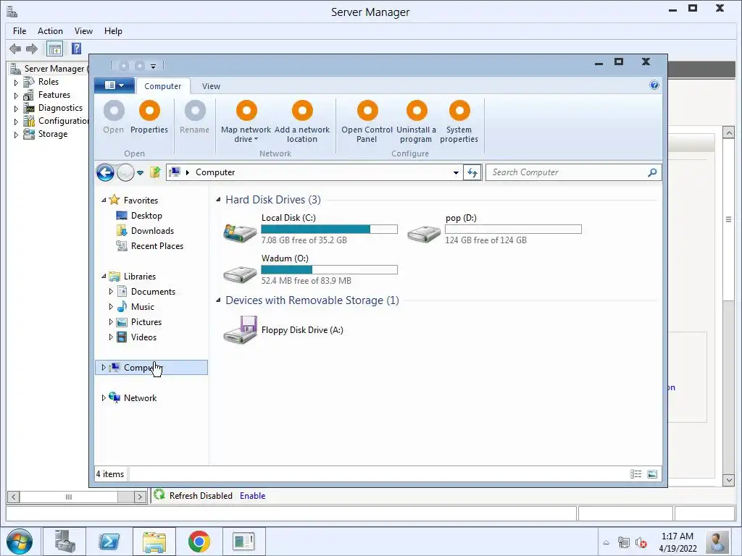
Task: Open address bar history dropdown
Action: pyautogui.click(x=456, y=172)
